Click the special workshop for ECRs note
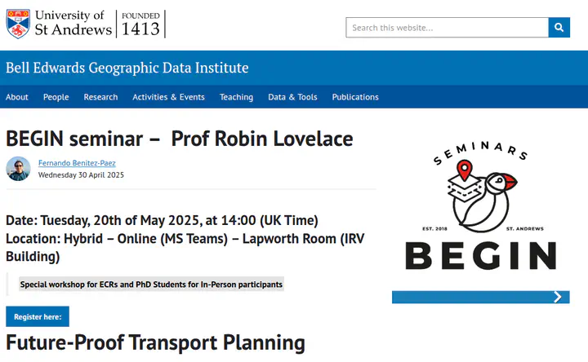Image resolution: width=588 pixels, height=362 pixels. pos(151,285)
